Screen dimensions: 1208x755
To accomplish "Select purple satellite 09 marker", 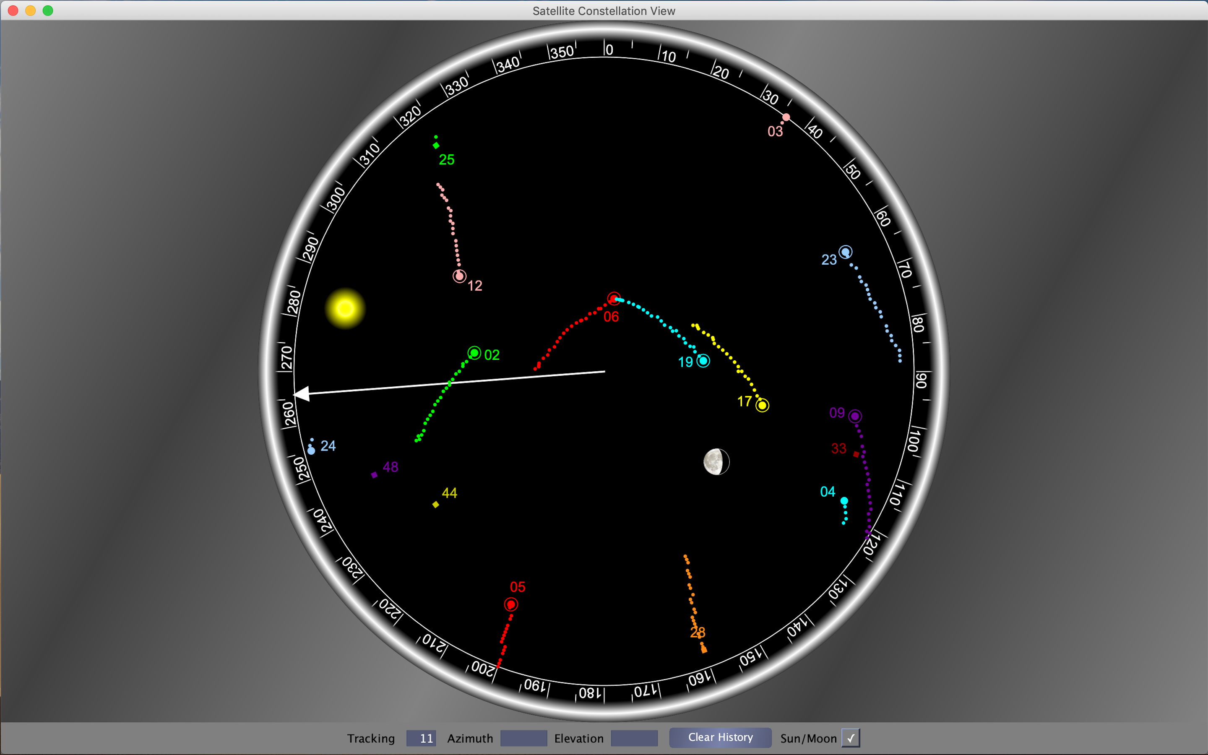I will point(855,416).
